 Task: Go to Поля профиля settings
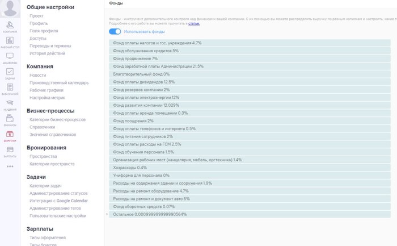tap(44, 31)
